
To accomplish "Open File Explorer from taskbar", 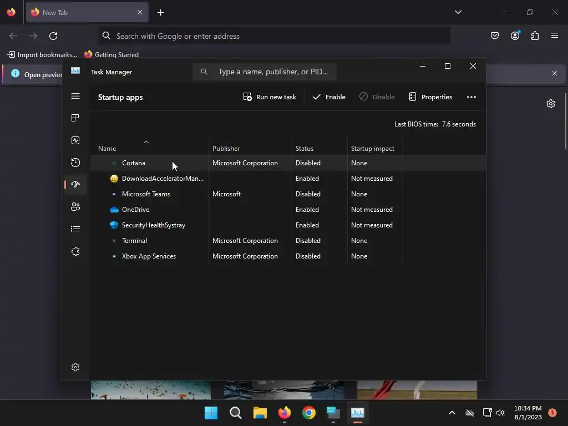I will point(260,413).
